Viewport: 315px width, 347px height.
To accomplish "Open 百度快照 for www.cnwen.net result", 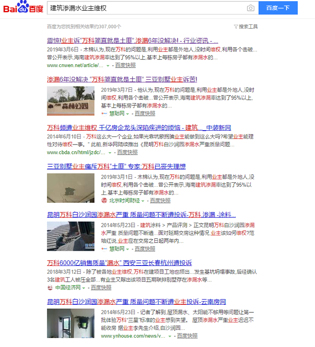I will point(125,65).
